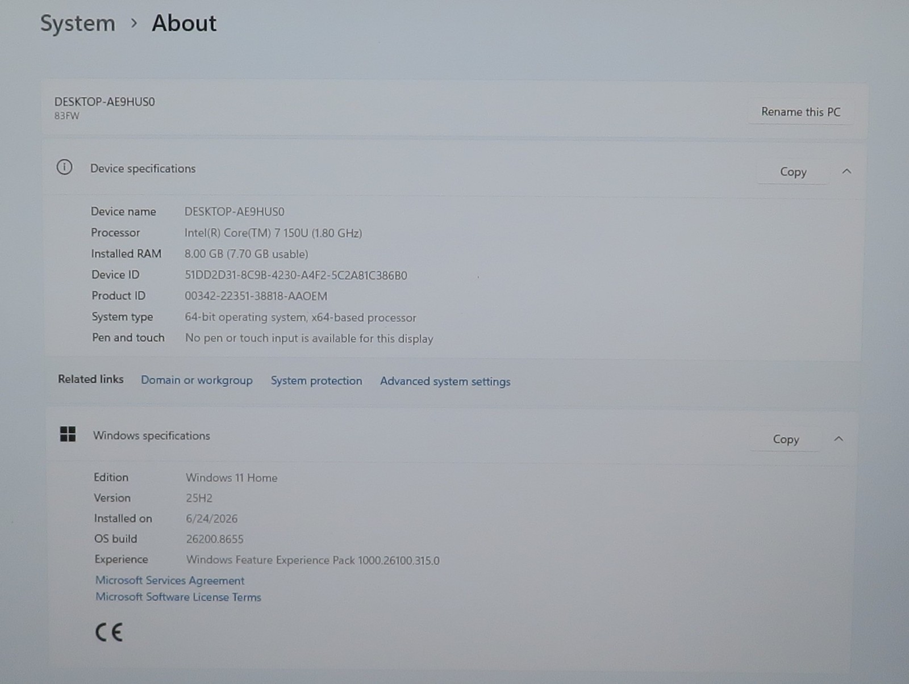The width and height of the screenshot is (909, 684).
Task: Copy the Windows specifications
Action: (x=786, y=439)
